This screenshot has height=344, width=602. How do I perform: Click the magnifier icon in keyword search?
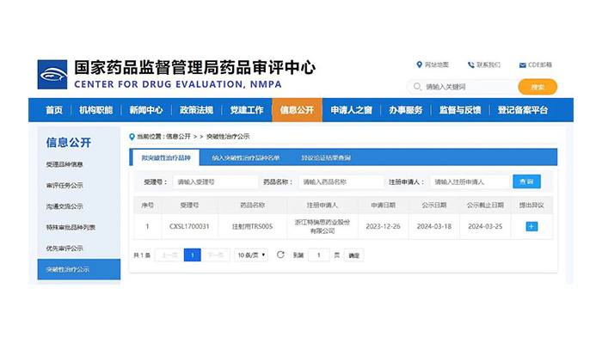click(417, 87)
